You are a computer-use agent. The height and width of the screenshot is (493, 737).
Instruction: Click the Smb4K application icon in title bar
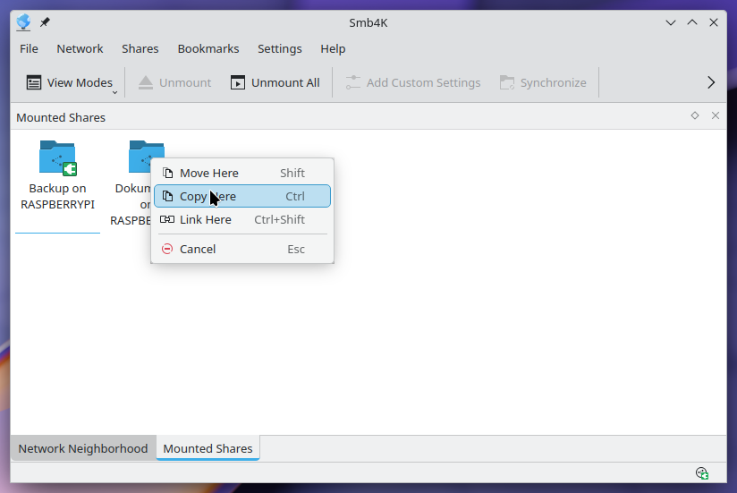[23, 22]
